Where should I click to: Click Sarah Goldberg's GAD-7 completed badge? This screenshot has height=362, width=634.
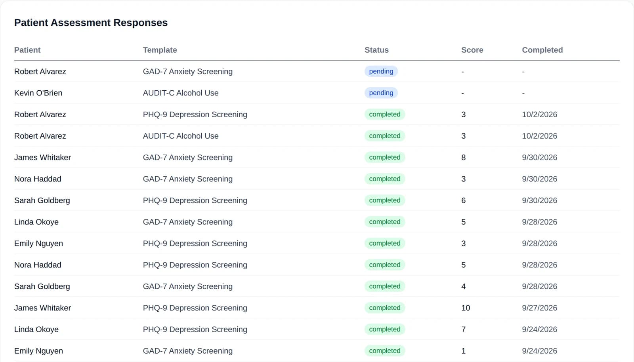pos(385,286)
